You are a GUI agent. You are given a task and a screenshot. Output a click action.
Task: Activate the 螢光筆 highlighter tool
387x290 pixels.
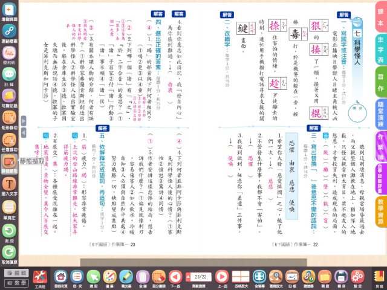point(126,275)
